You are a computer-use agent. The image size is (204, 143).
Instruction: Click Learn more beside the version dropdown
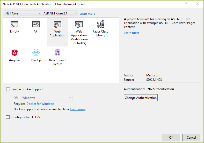point(87,14)
